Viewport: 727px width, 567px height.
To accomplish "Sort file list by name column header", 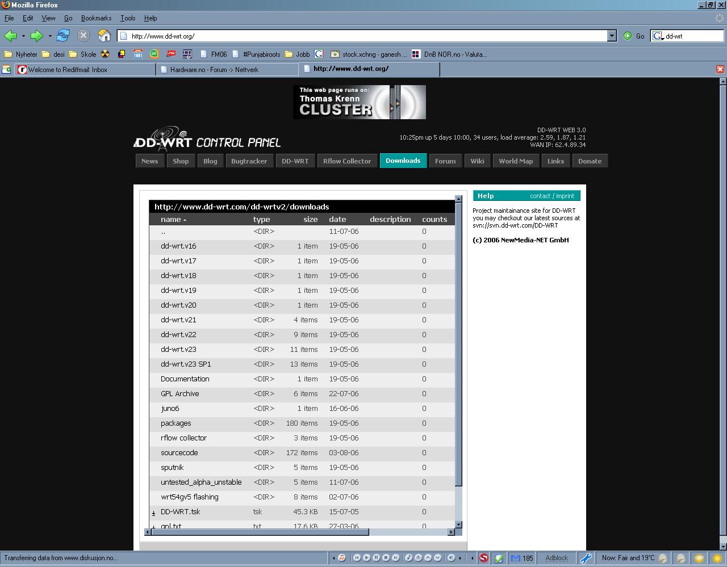I will [173, 219].
